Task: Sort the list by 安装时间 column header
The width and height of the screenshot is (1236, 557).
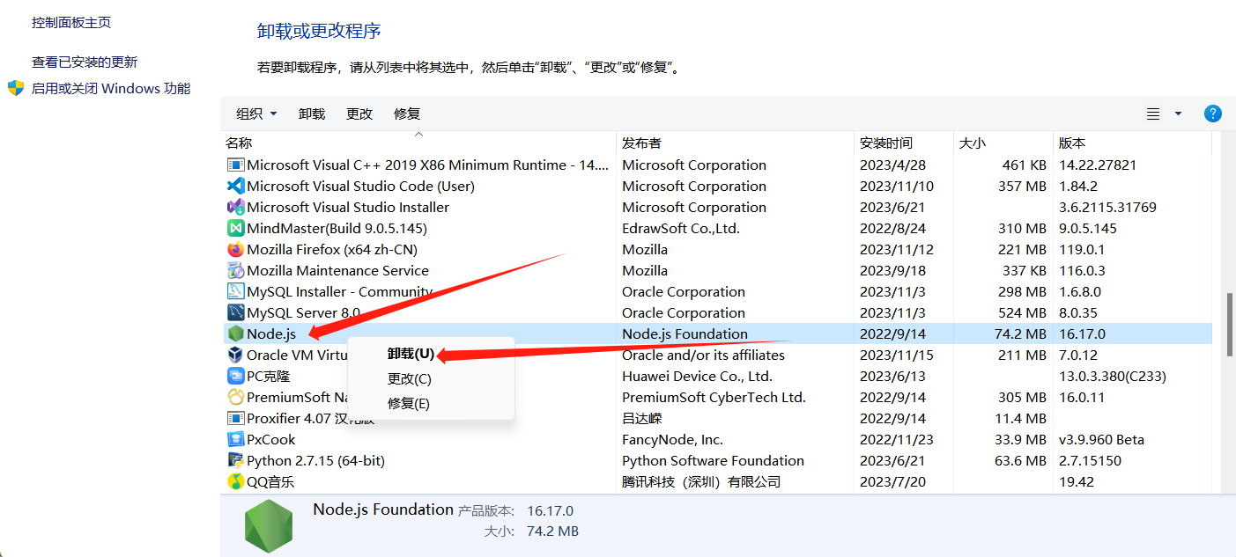Action: pyautogui.click(x=886, y=143)
